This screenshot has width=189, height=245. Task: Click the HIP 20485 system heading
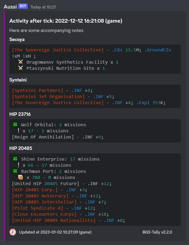[x=20, y=148]
